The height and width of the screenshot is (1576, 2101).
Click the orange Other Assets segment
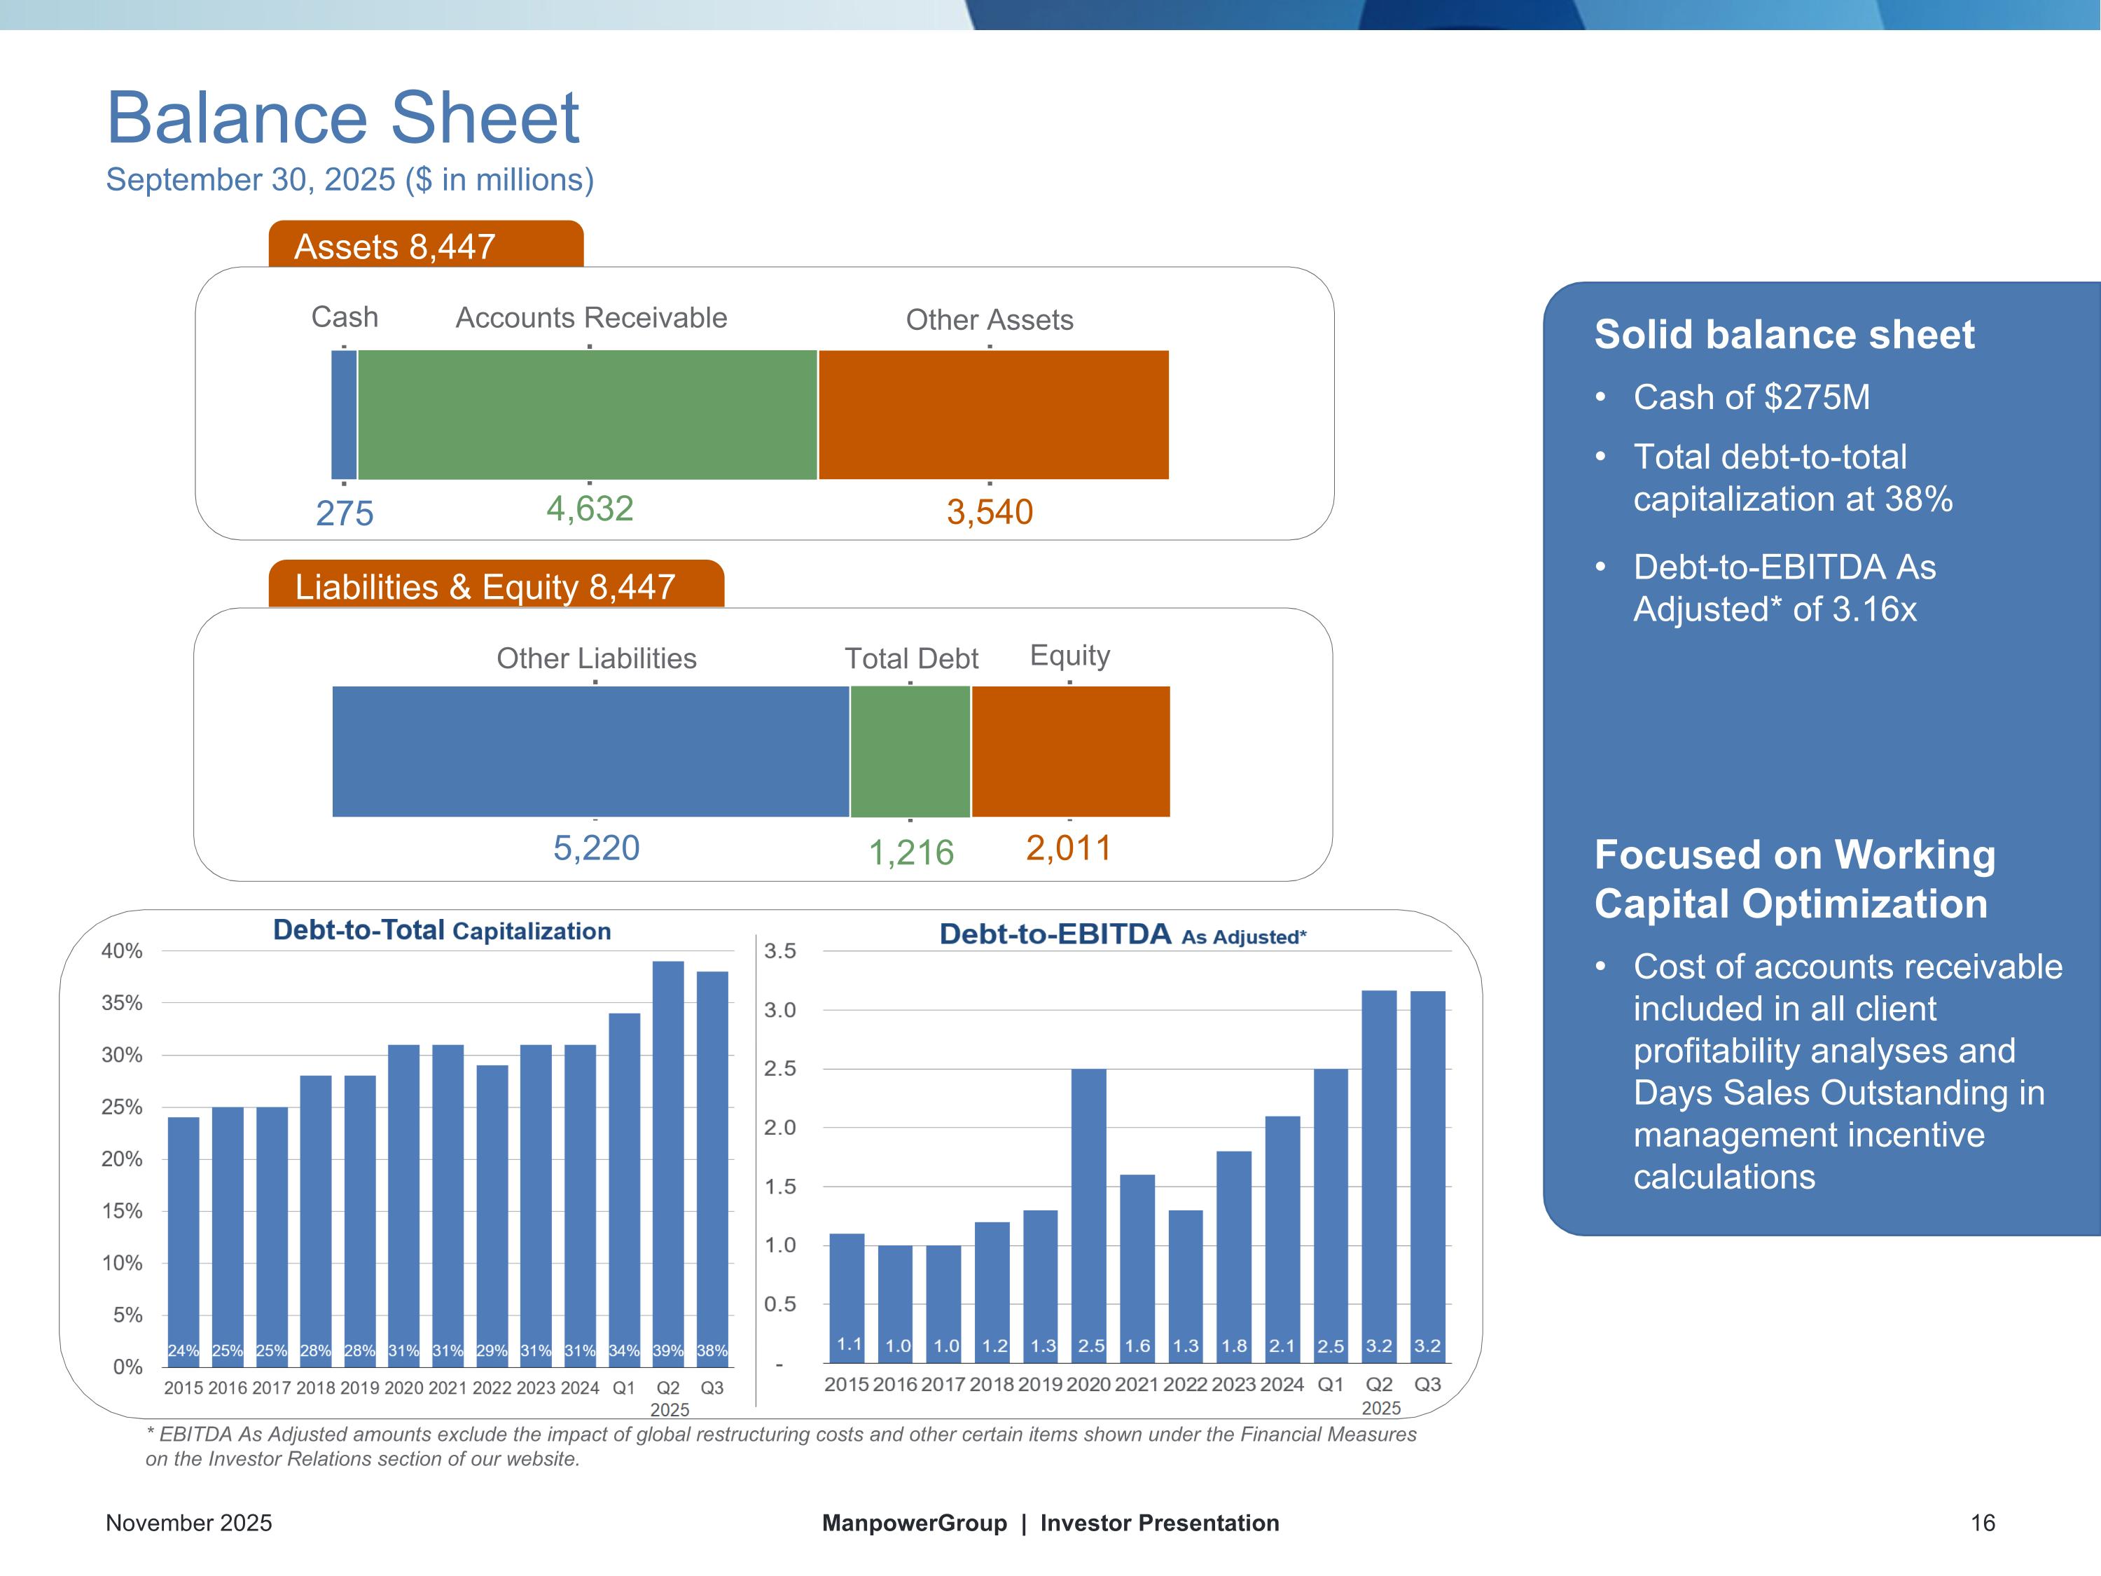click(992, 415)
